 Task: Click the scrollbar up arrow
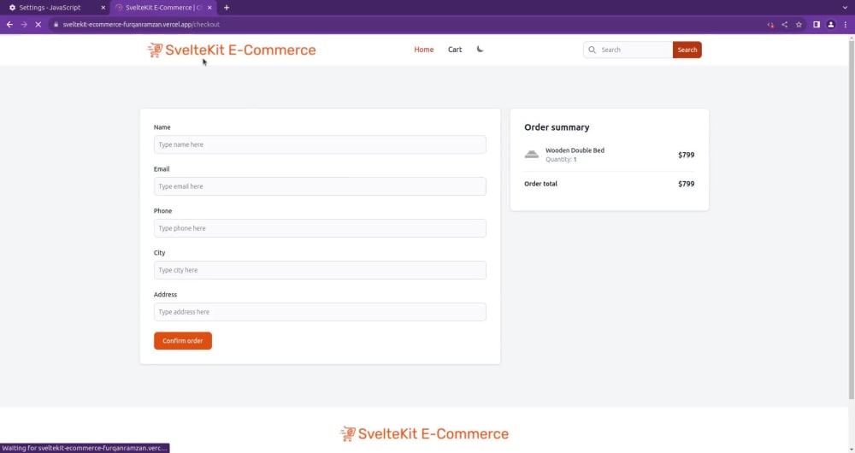coord(852,38)
